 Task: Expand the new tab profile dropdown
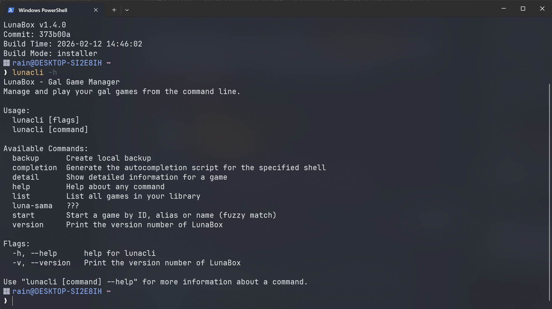click(x=127, y=10)
